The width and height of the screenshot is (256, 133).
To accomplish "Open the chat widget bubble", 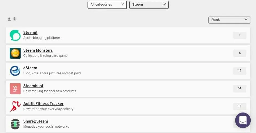I will [243, 120].
